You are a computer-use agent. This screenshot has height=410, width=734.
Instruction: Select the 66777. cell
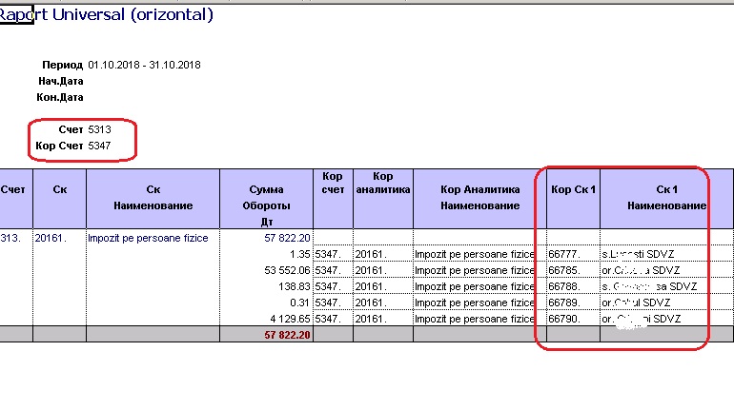(573, 254)
